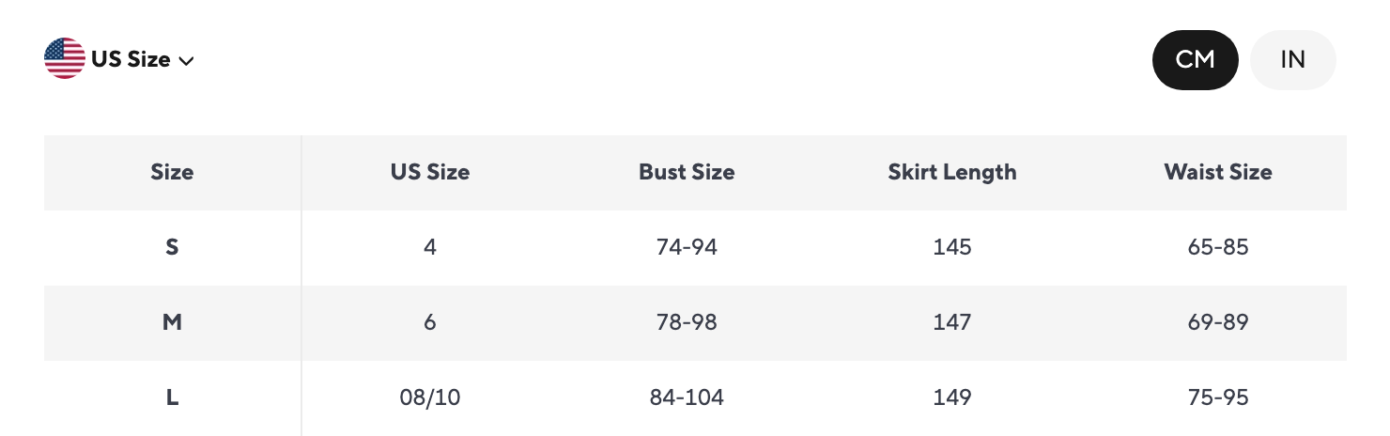Select the M size row label
Viewport: 1390px width, 436px height.
[172, 322]
